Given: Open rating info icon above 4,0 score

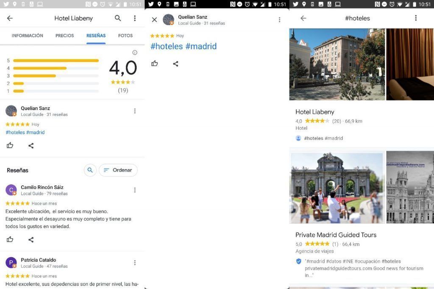Looking at the screenshot, I should click(135, 53).
